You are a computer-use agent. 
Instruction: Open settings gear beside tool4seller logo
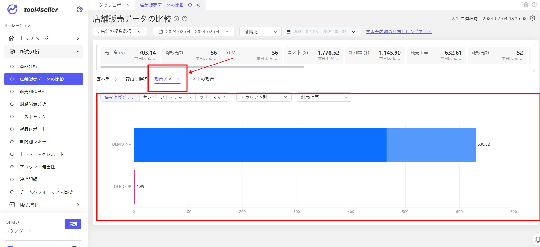click(80, 9)
